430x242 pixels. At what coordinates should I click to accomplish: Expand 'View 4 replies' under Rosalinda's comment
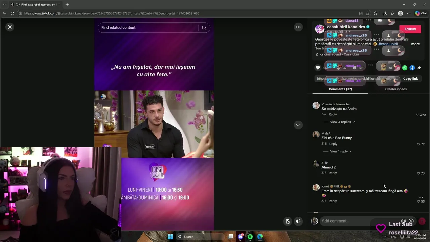pos(342,122)
